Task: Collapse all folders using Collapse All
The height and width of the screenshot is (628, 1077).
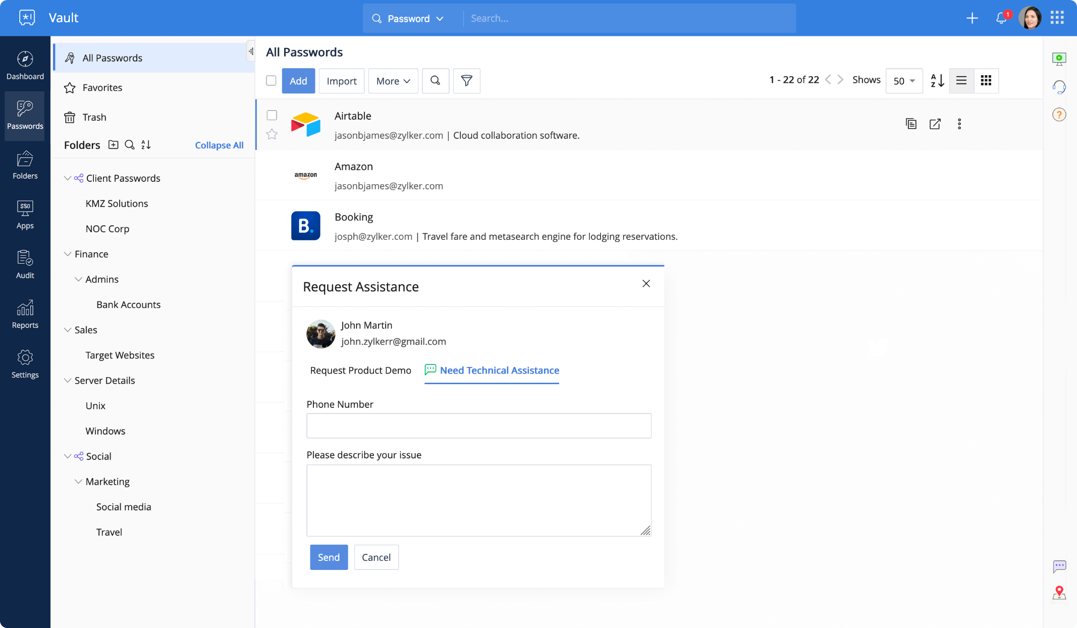Action: pyautogui.click(x=219, y=144)
